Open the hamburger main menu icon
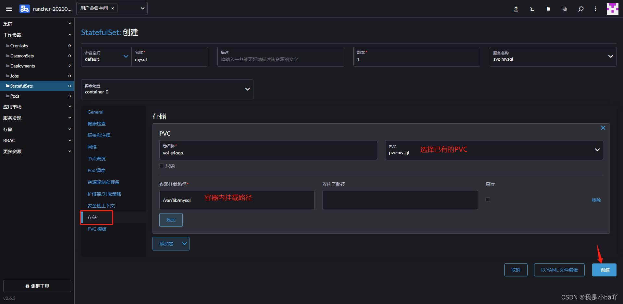Screen dimensions: 623x304 (x=9, y=9)
